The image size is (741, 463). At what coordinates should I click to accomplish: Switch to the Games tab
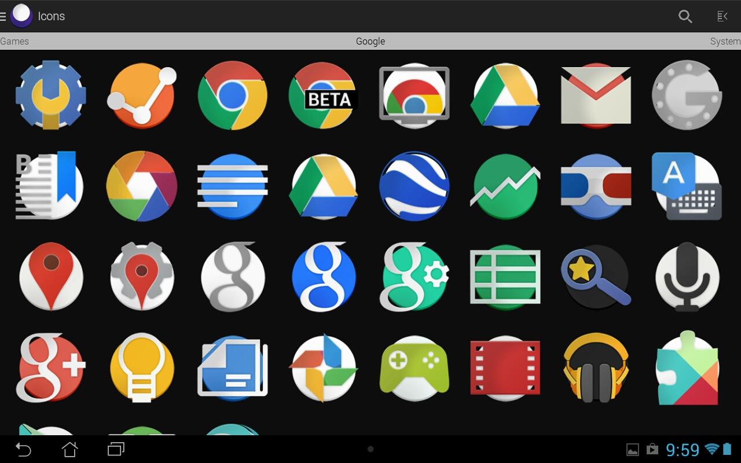coord(14,41)
